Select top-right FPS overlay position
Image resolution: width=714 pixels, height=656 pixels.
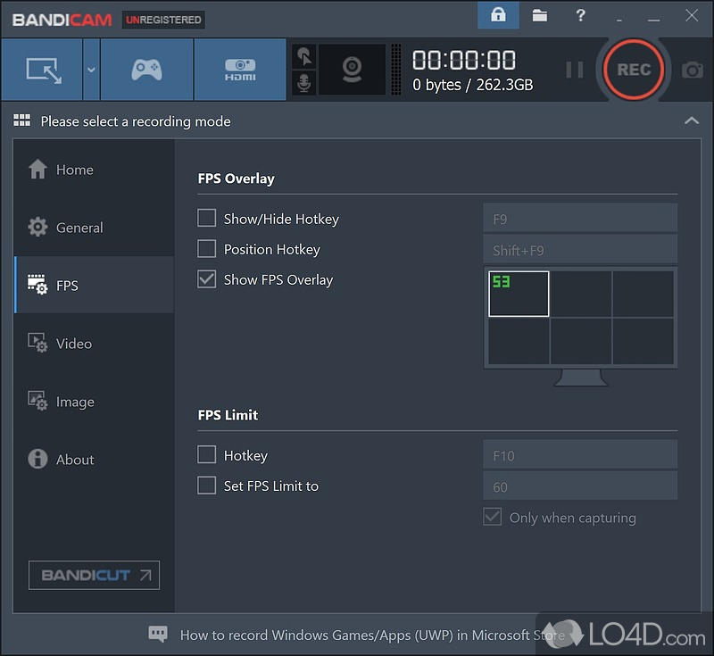point(643,295)
